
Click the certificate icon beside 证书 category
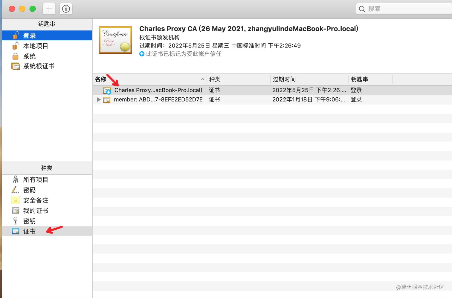16,231
